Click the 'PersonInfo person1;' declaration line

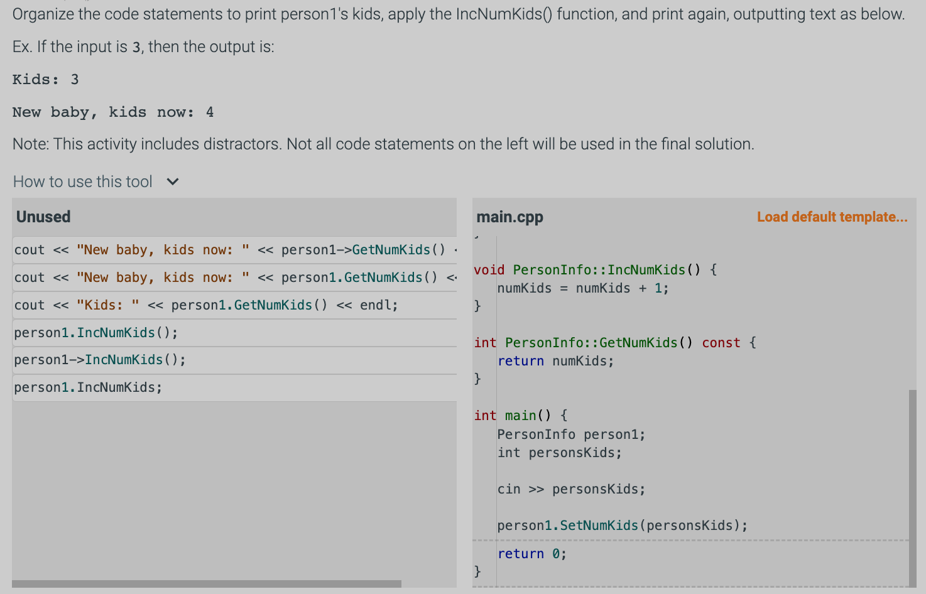click(x=571, y=435)
